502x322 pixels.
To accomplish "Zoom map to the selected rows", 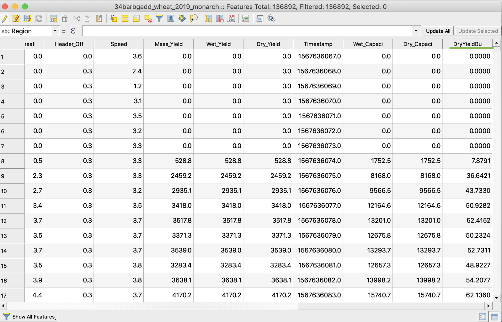I will click(194, 18).
